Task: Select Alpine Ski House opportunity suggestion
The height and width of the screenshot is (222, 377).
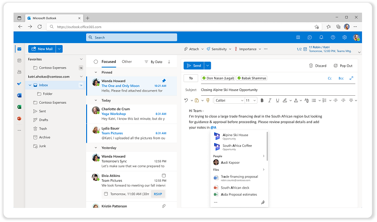Action: (235, 137)
